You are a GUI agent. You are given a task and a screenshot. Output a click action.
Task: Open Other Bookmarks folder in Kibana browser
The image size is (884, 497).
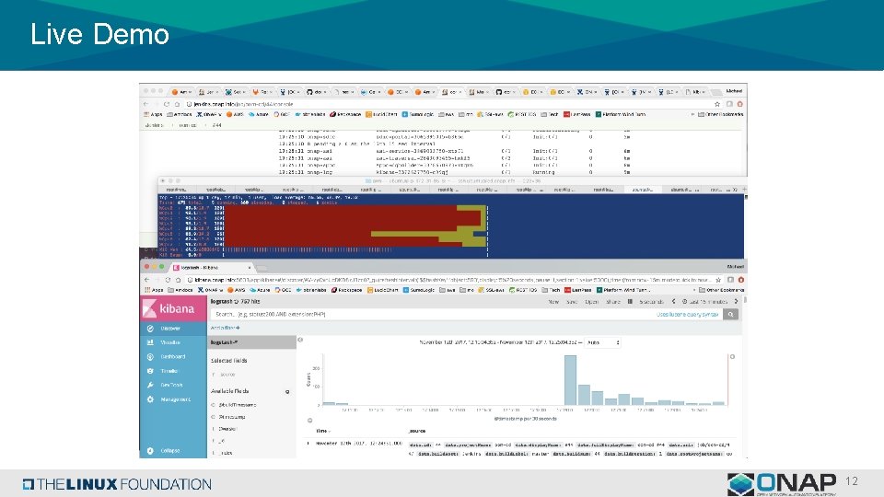pos(722,290)
